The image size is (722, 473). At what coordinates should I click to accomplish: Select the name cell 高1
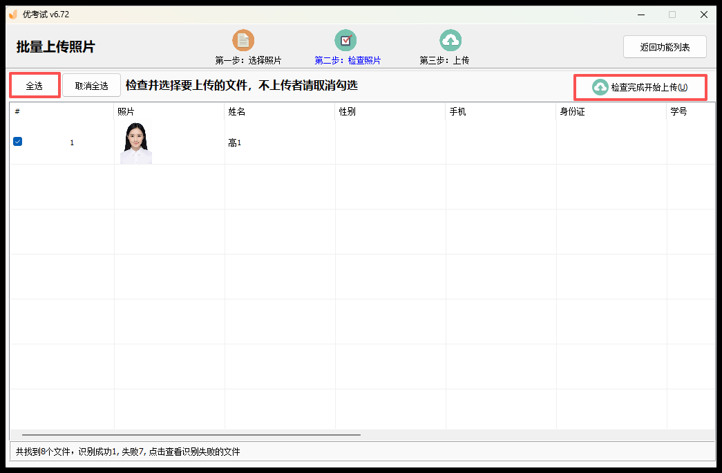[x=280, y=143]
